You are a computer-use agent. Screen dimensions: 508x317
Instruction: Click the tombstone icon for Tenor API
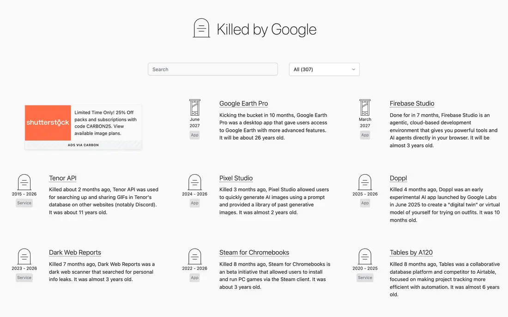click(24, 182)
